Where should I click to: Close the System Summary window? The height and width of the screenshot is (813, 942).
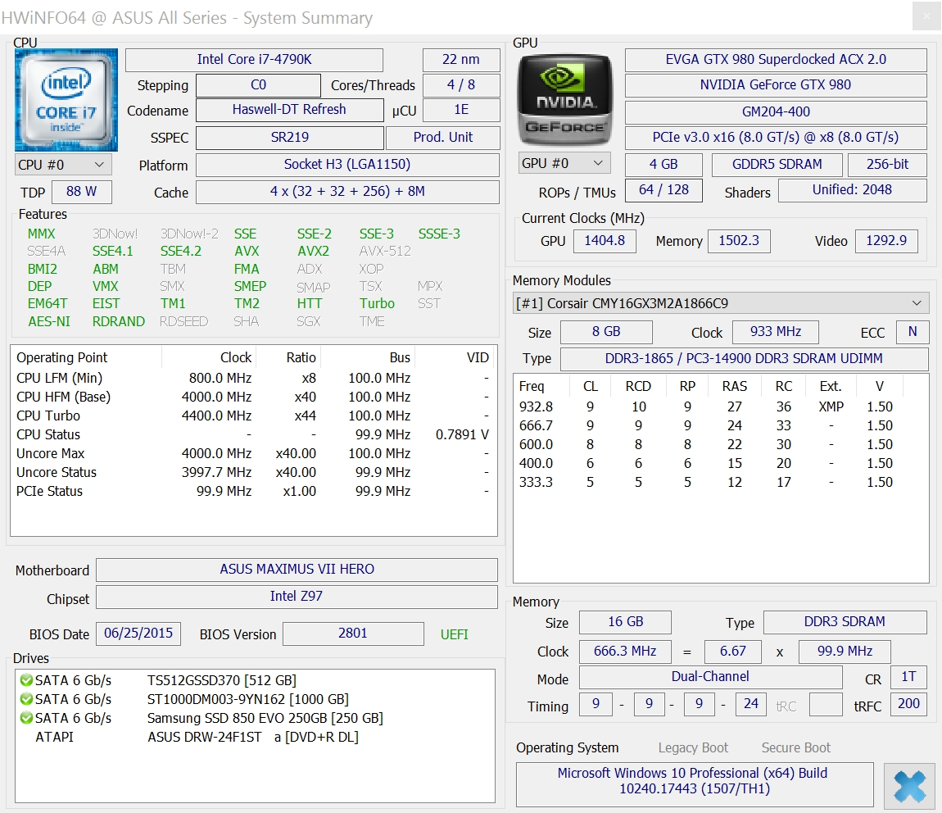(926, 16)
